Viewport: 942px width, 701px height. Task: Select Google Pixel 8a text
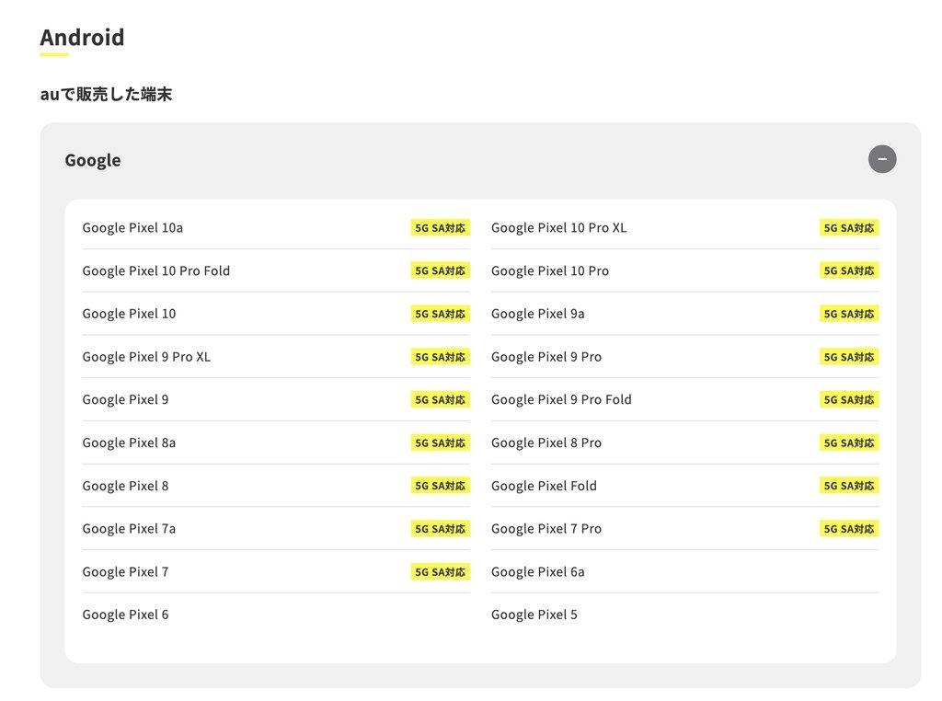(x=129, y=442)
